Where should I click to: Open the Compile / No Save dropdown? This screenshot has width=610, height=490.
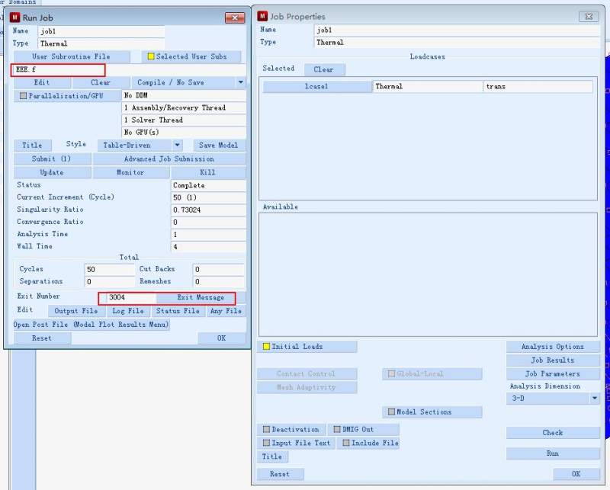241,82
